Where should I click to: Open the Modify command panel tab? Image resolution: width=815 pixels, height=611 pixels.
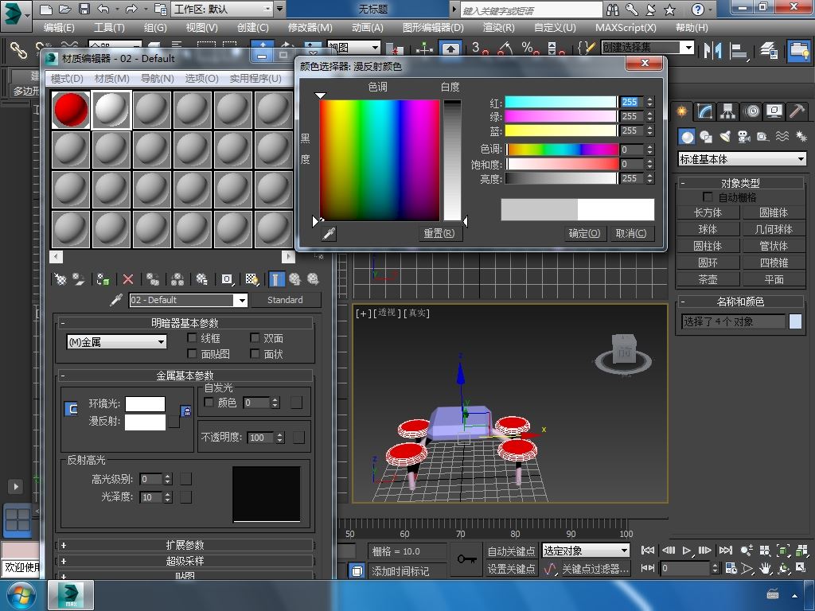(705, 111)
